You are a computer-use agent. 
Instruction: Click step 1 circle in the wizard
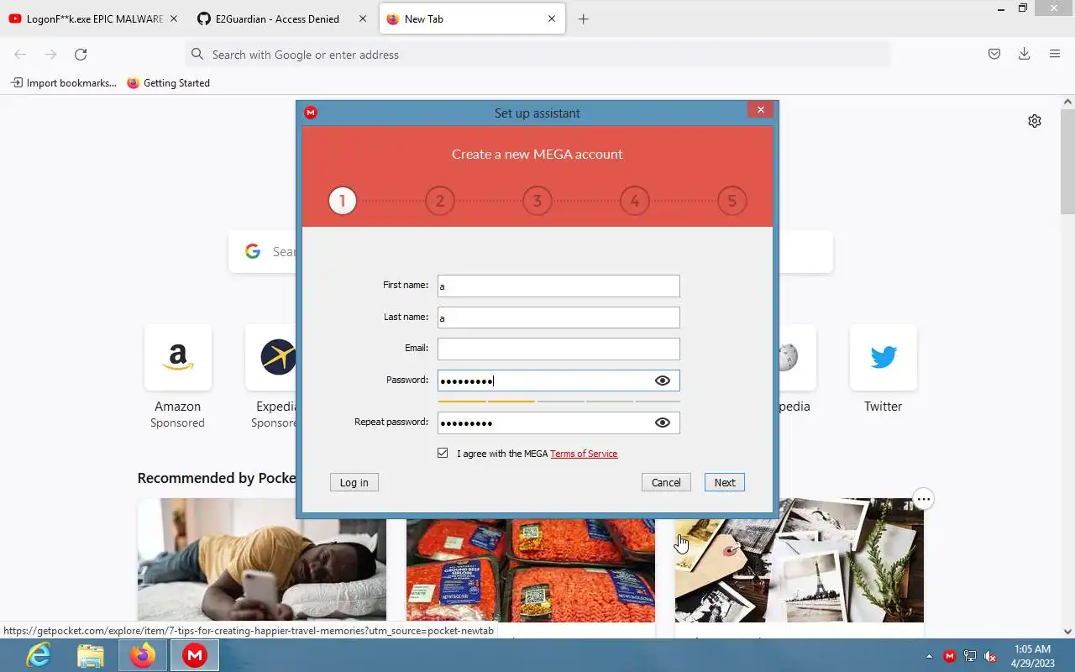click(x=343, y=201)
